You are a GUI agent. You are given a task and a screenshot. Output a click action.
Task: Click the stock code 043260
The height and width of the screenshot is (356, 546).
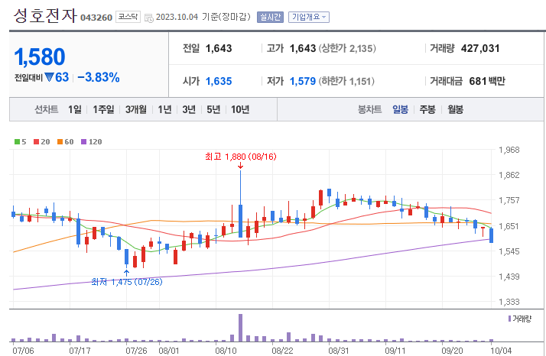coord(96,18)
